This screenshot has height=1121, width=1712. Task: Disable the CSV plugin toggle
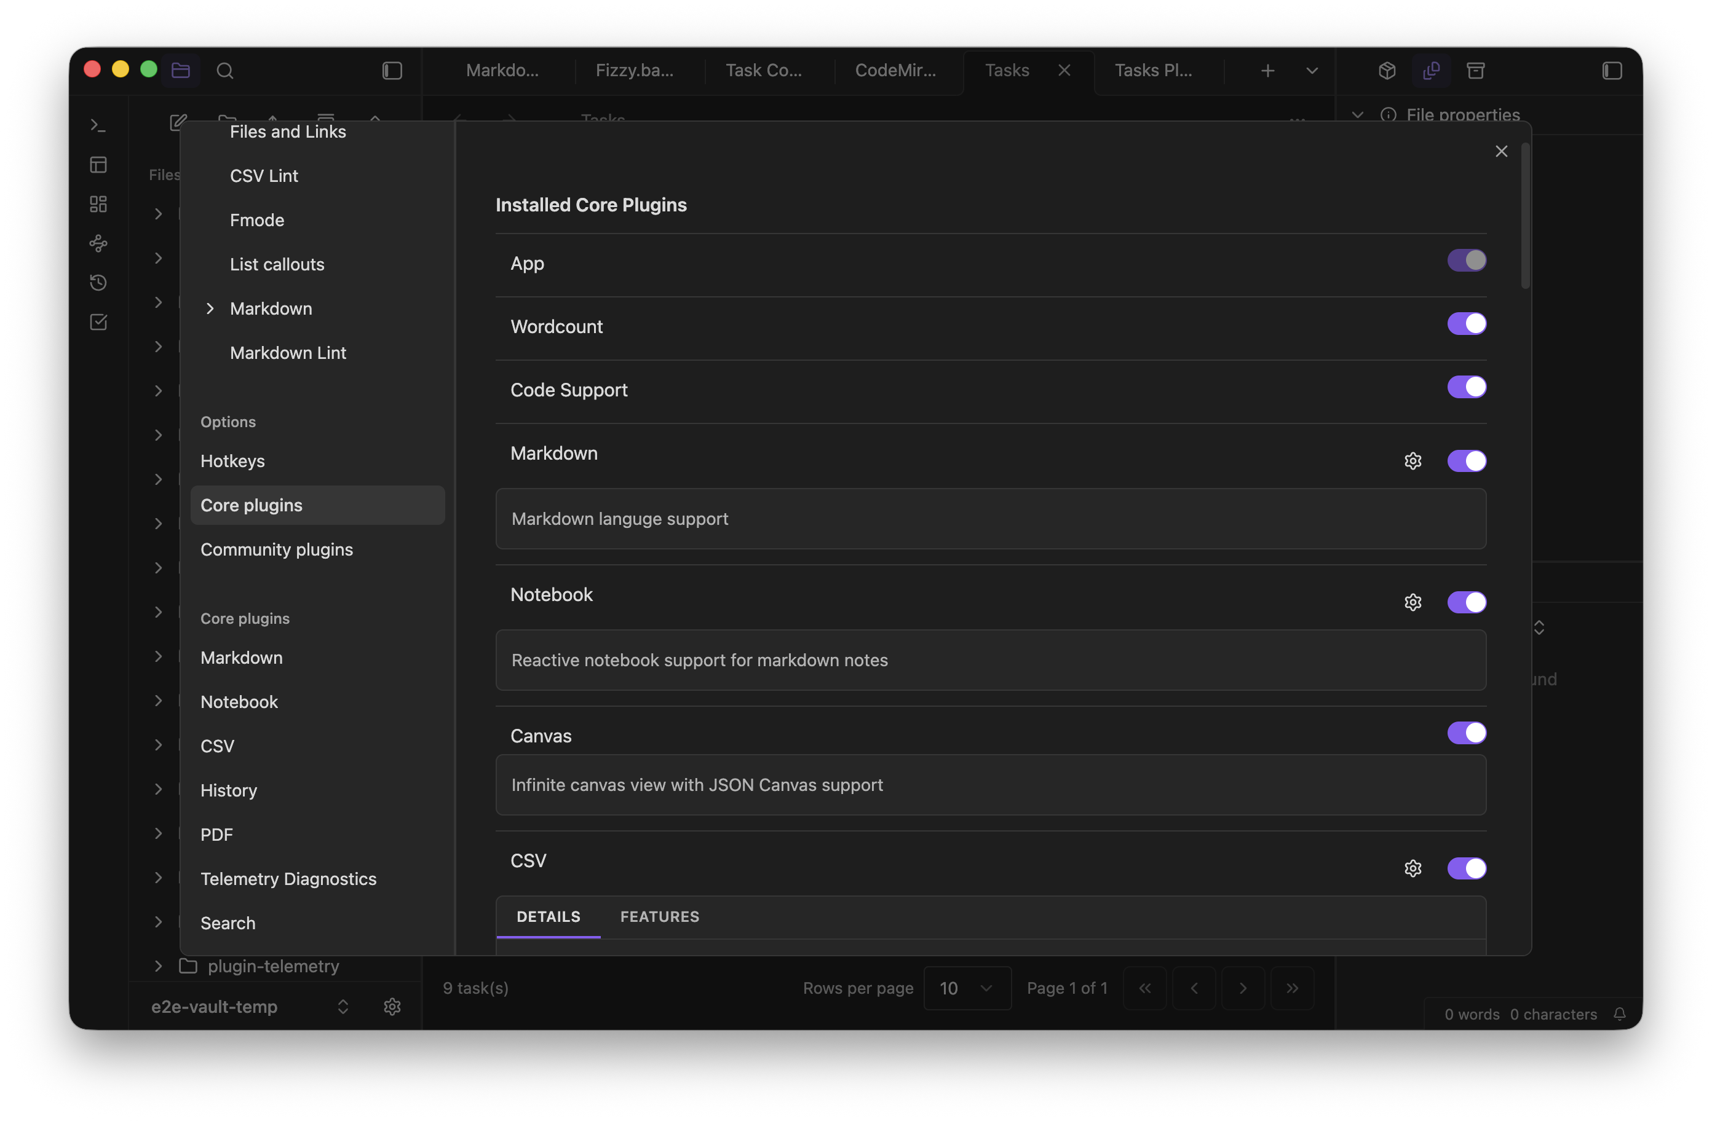(1467, 868)
